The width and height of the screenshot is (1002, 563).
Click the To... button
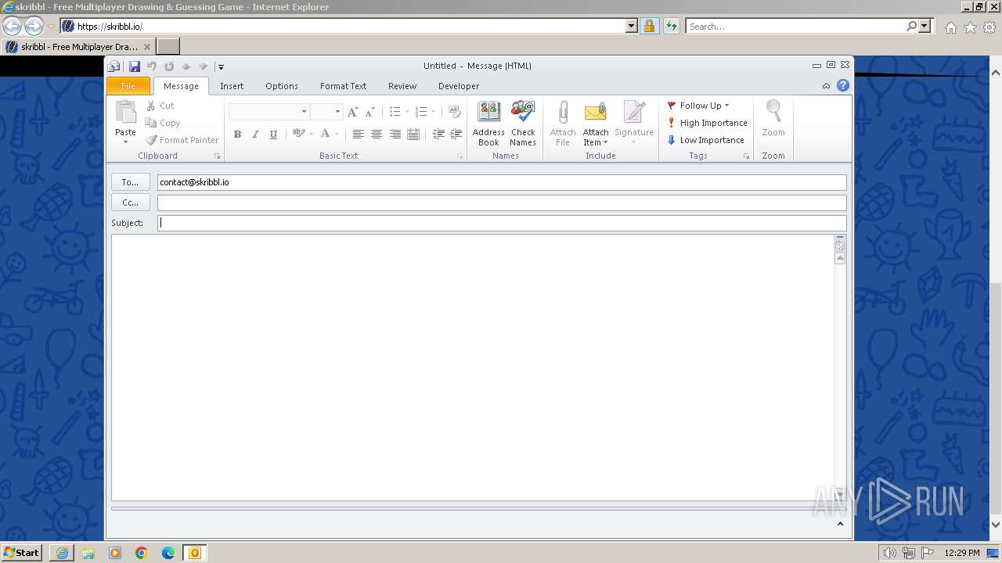pyautogui.click(x=130, y=182)
